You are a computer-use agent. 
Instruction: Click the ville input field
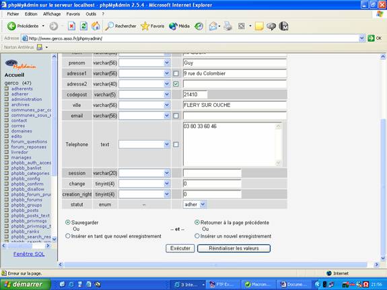point(235,105)
